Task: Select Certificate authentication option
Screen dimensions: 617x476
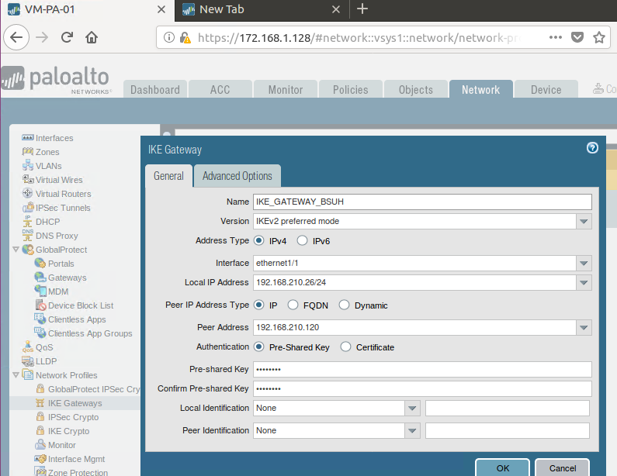Action: tap(346, 347)
